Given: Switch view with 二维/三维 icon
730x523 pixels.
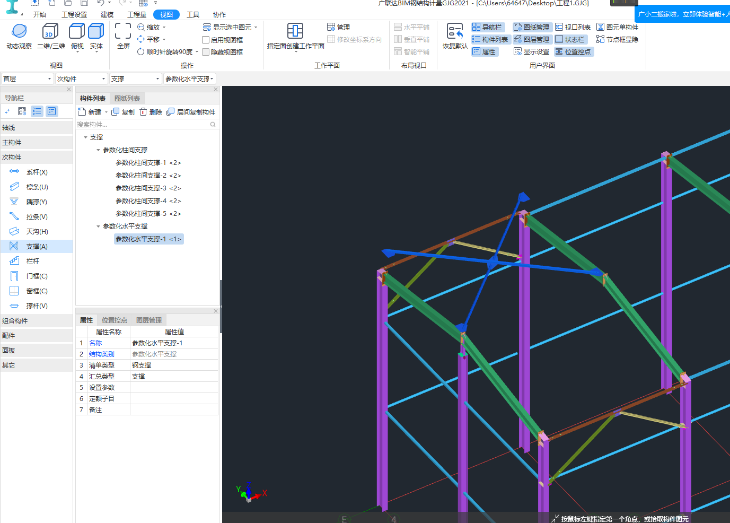Looking at the screenshot, I should point(51,37).
